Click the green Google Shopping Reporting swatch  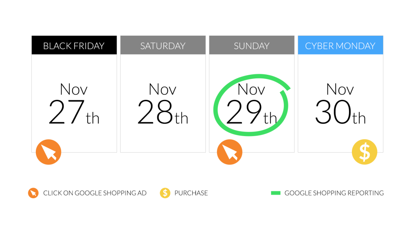(x=276, y=193)
